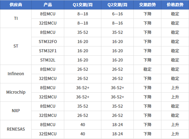Viewport: 189px width, 139px height.
Task: Click the STM32FO product cell
Action: (x=48, y=42)
